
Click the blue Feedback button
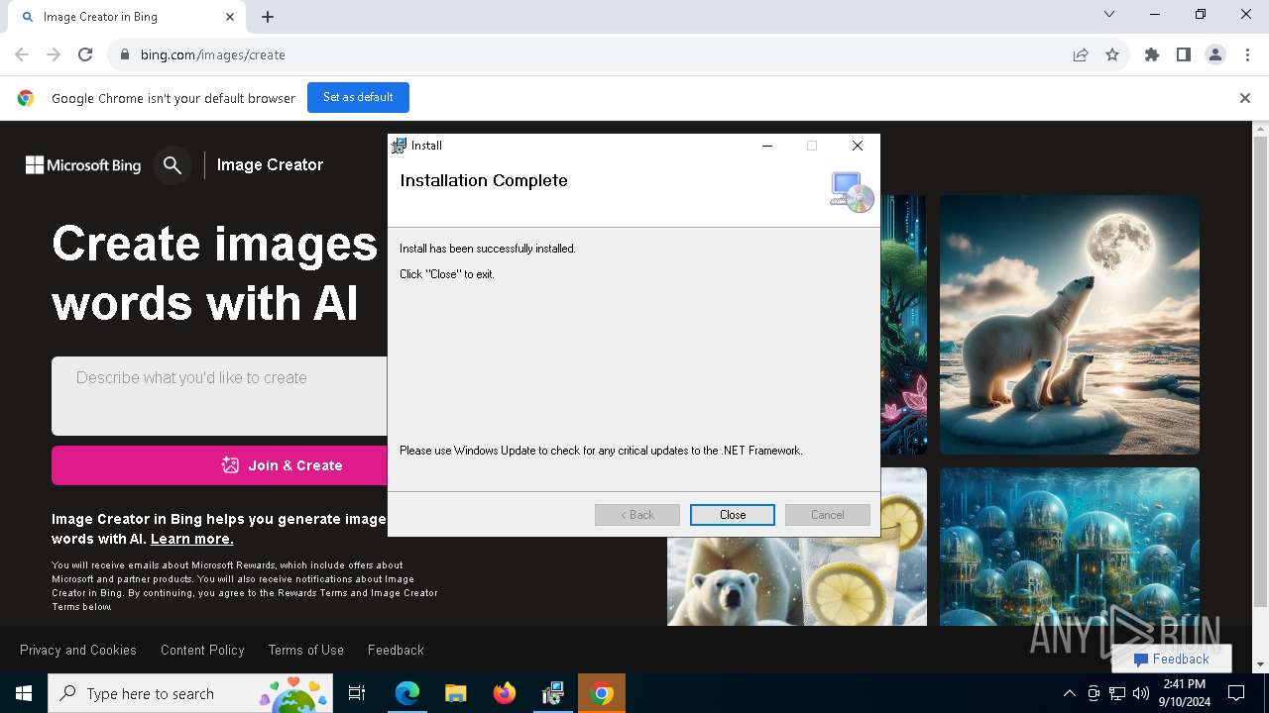click(x=1172, y=659)
